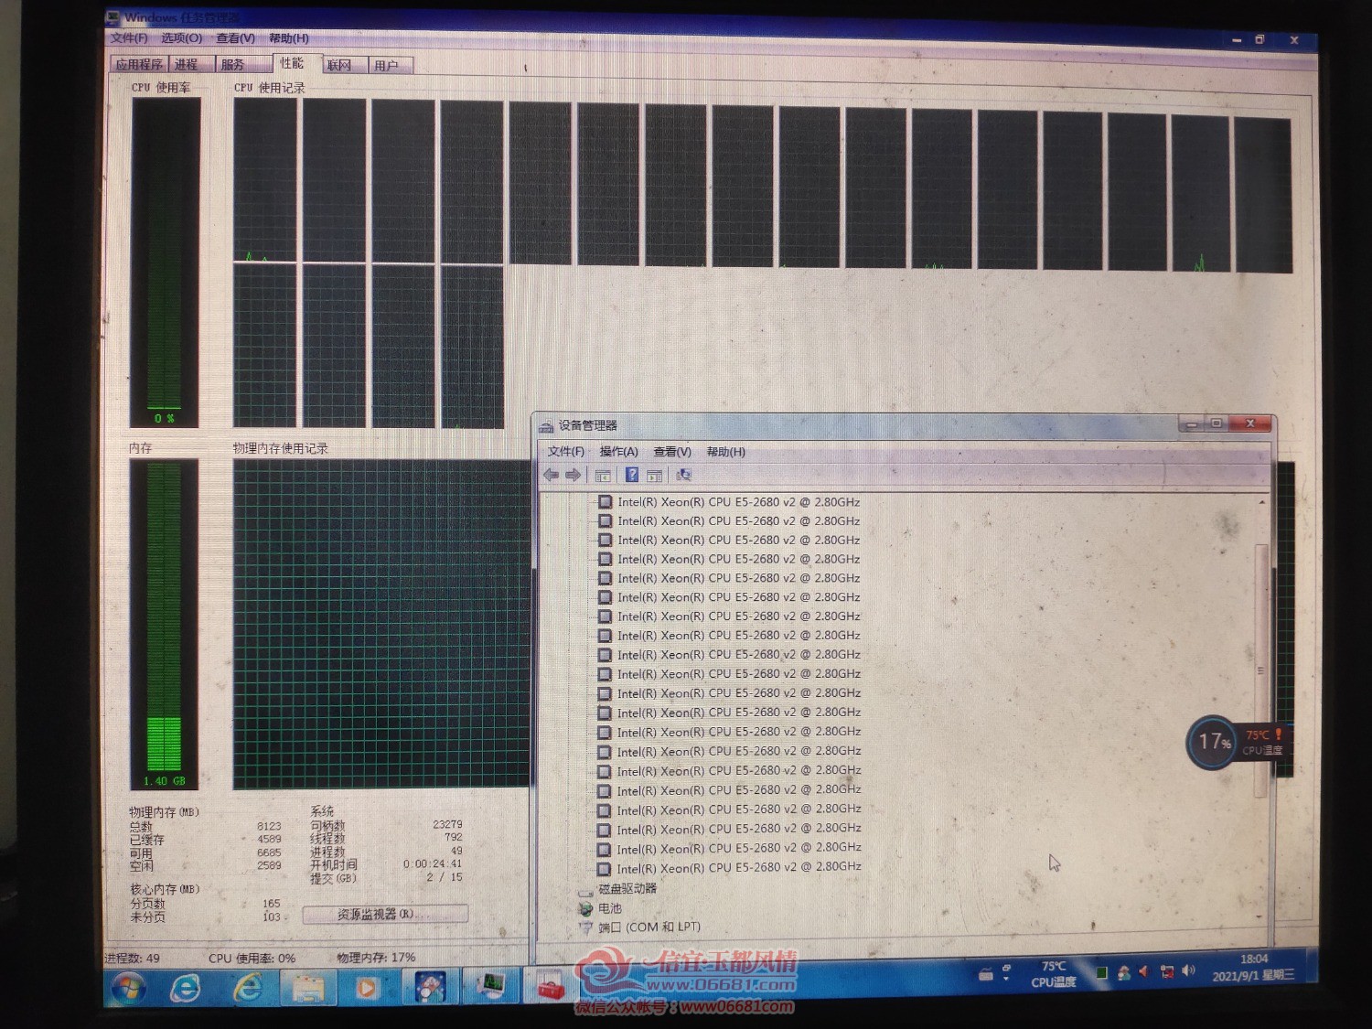The width and height of the screenshot is (1372, 1029).
Task: Click the 端口 port icon in the tree
Action: tap(586, 927)
